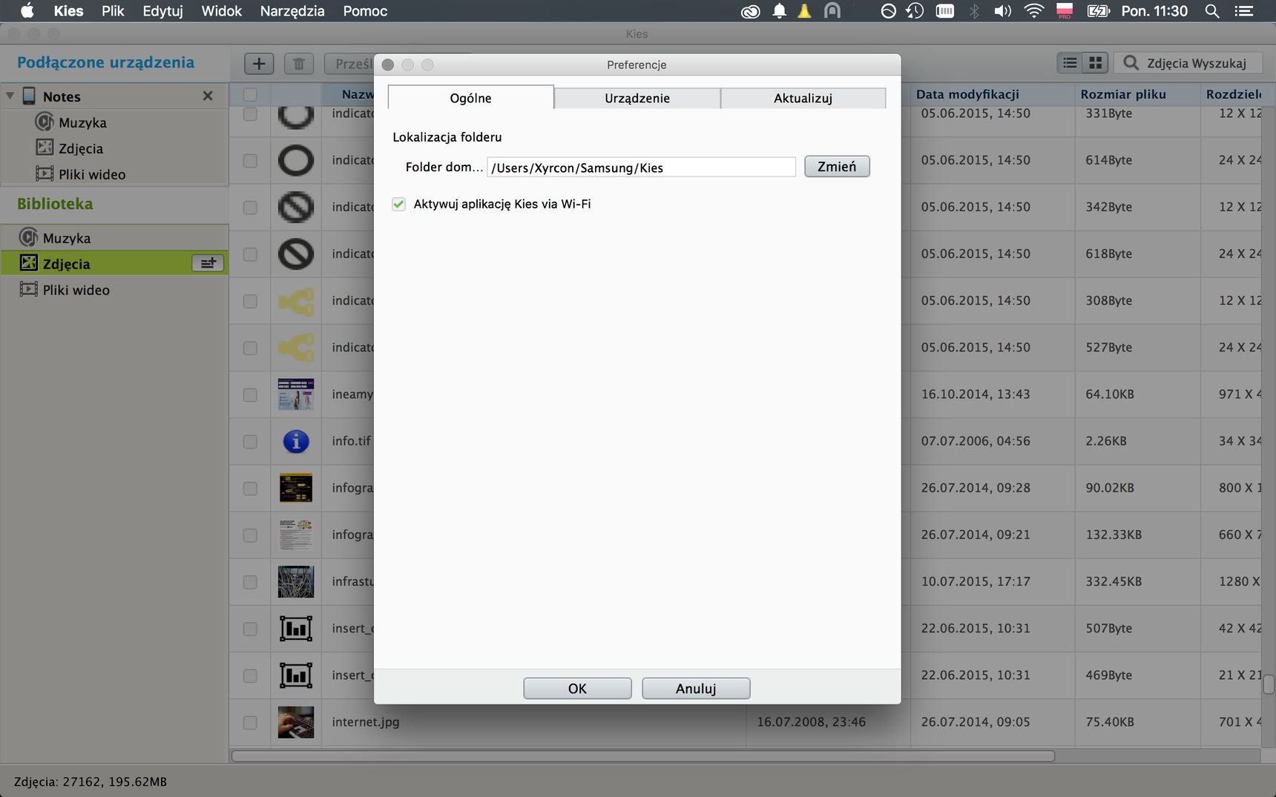
Task: Click the Bluetooth menu bar icon
Action: pyautogui.click(x=974, y=10)
